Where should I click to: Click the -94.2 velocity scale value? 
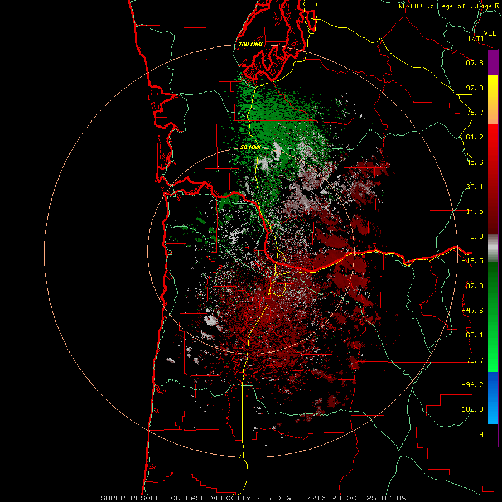[x=472, y=385]
